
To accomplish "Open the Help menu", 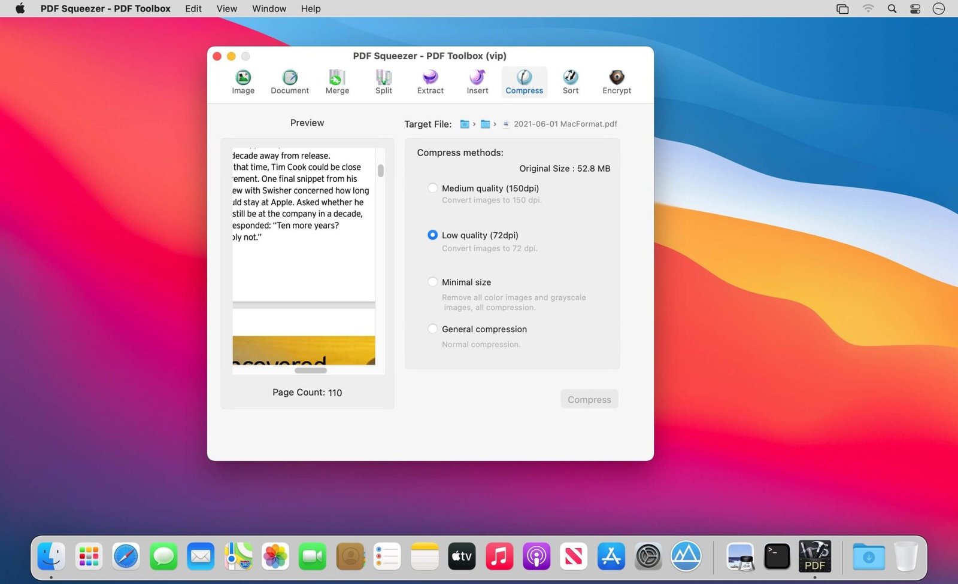I will tap(310, 8).
